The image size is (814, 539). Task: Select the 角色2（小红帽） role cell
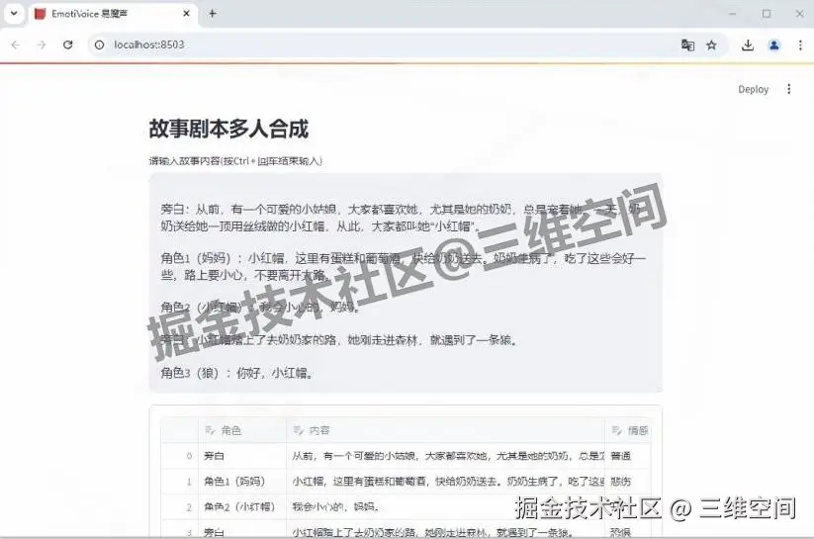242,506
